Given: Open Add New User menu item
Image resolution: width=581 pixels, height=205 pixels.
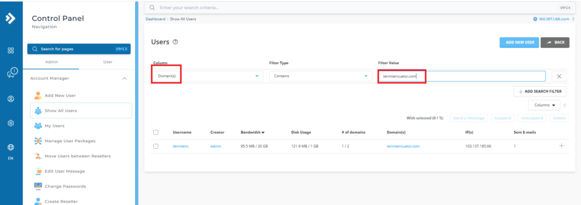Looking at the screenshot, I should (81, 96).
